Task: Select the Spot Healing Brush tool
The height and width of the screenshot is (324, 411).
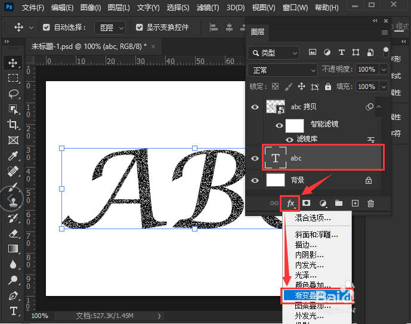Action: [x=13, y=171]
